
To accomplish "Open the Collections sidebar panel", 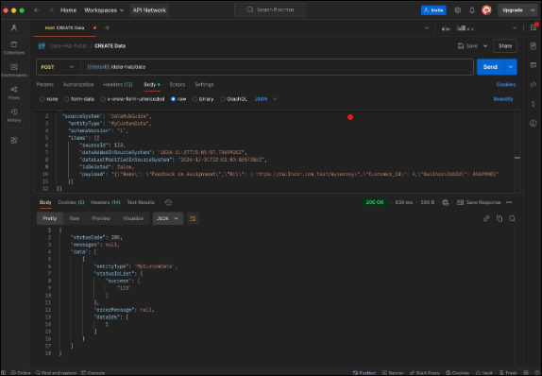I will [x=14, y=48].
